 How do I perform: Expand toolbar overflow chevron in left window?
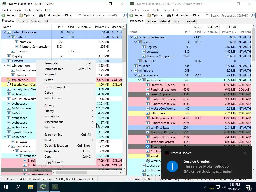80,14
